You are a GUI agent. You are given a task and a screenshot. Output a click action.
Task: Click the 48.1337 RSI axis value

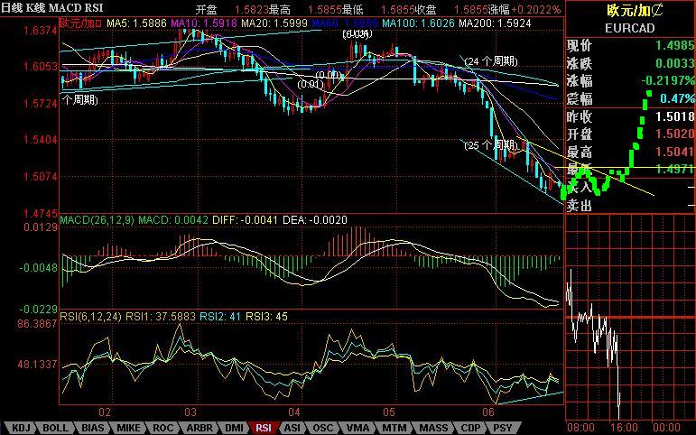tap(37, 365)
